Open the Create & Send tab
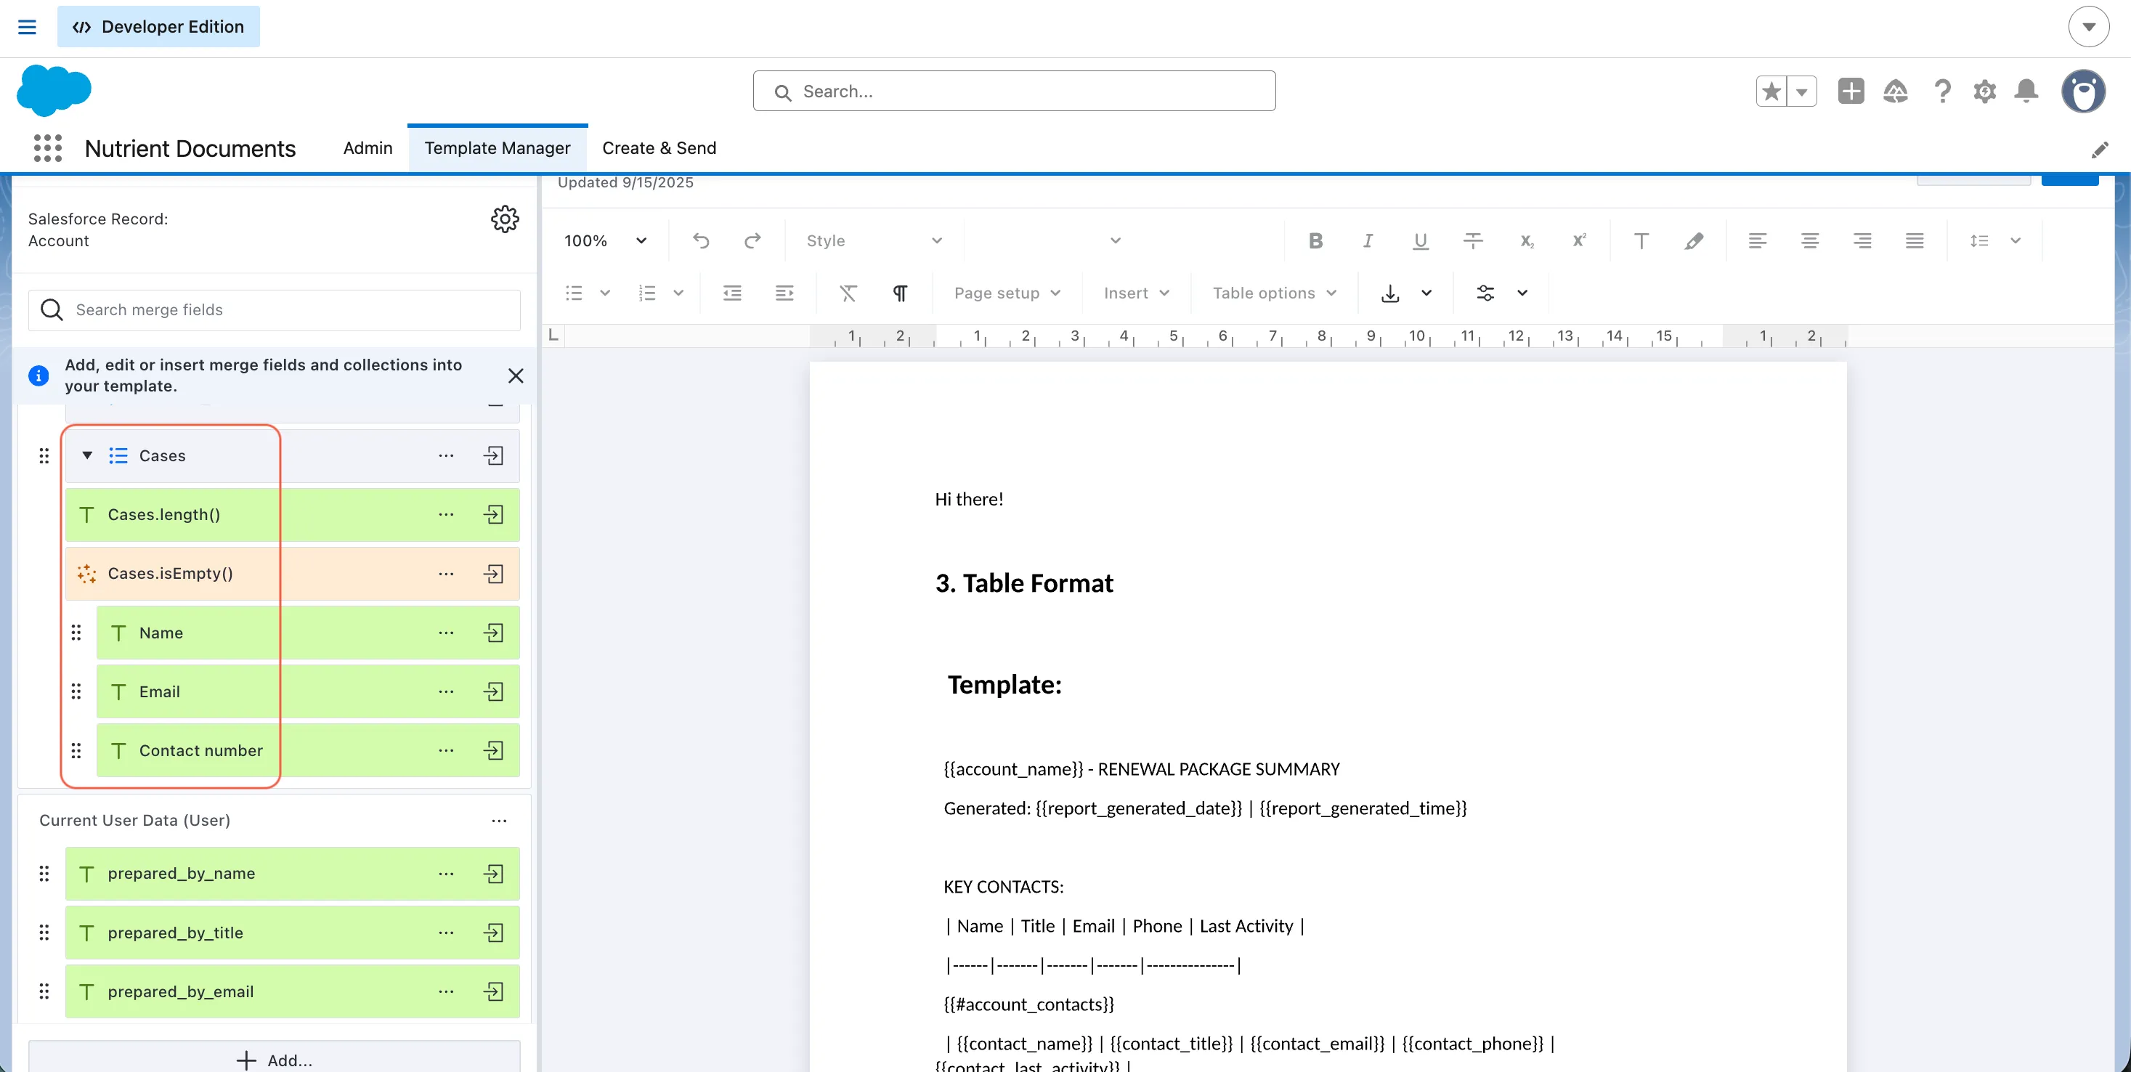 (659, 148)
